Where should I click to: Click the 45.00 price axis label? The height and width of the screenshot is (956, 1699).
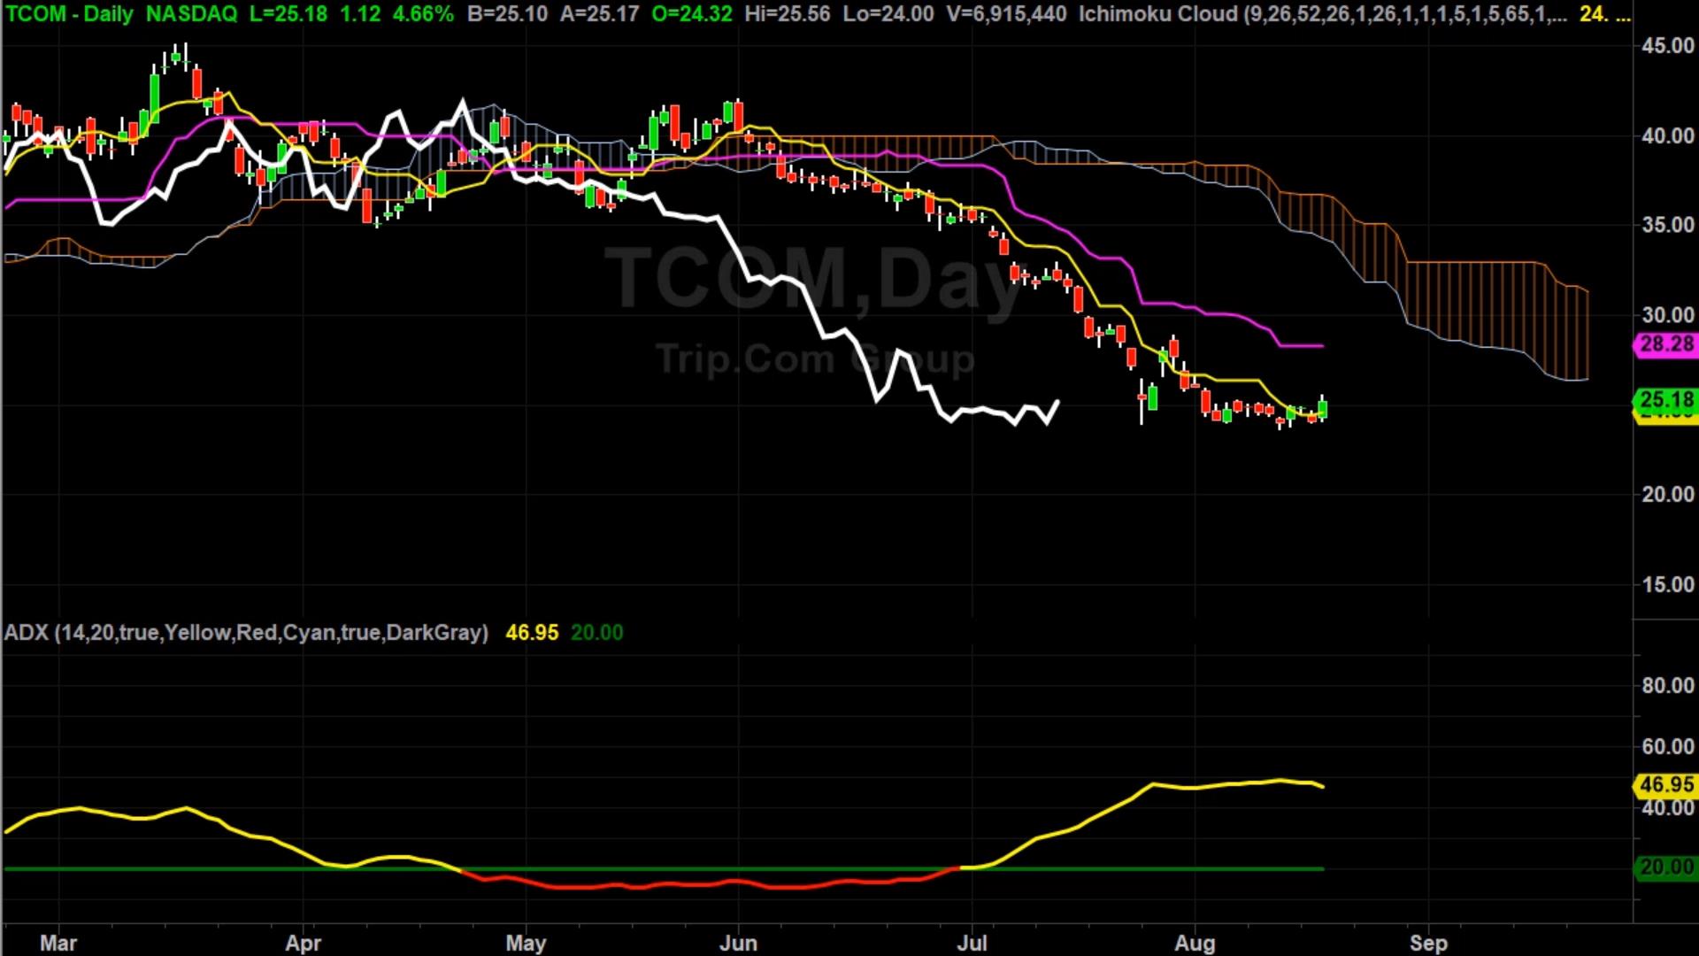1668,46
